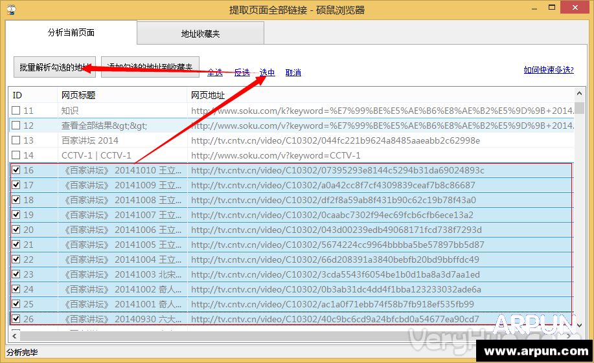Image resolution: width=594 pixels, height=363 pixels.
Task: Uncheck the checkbox for row 16
Action: (16, 170)
